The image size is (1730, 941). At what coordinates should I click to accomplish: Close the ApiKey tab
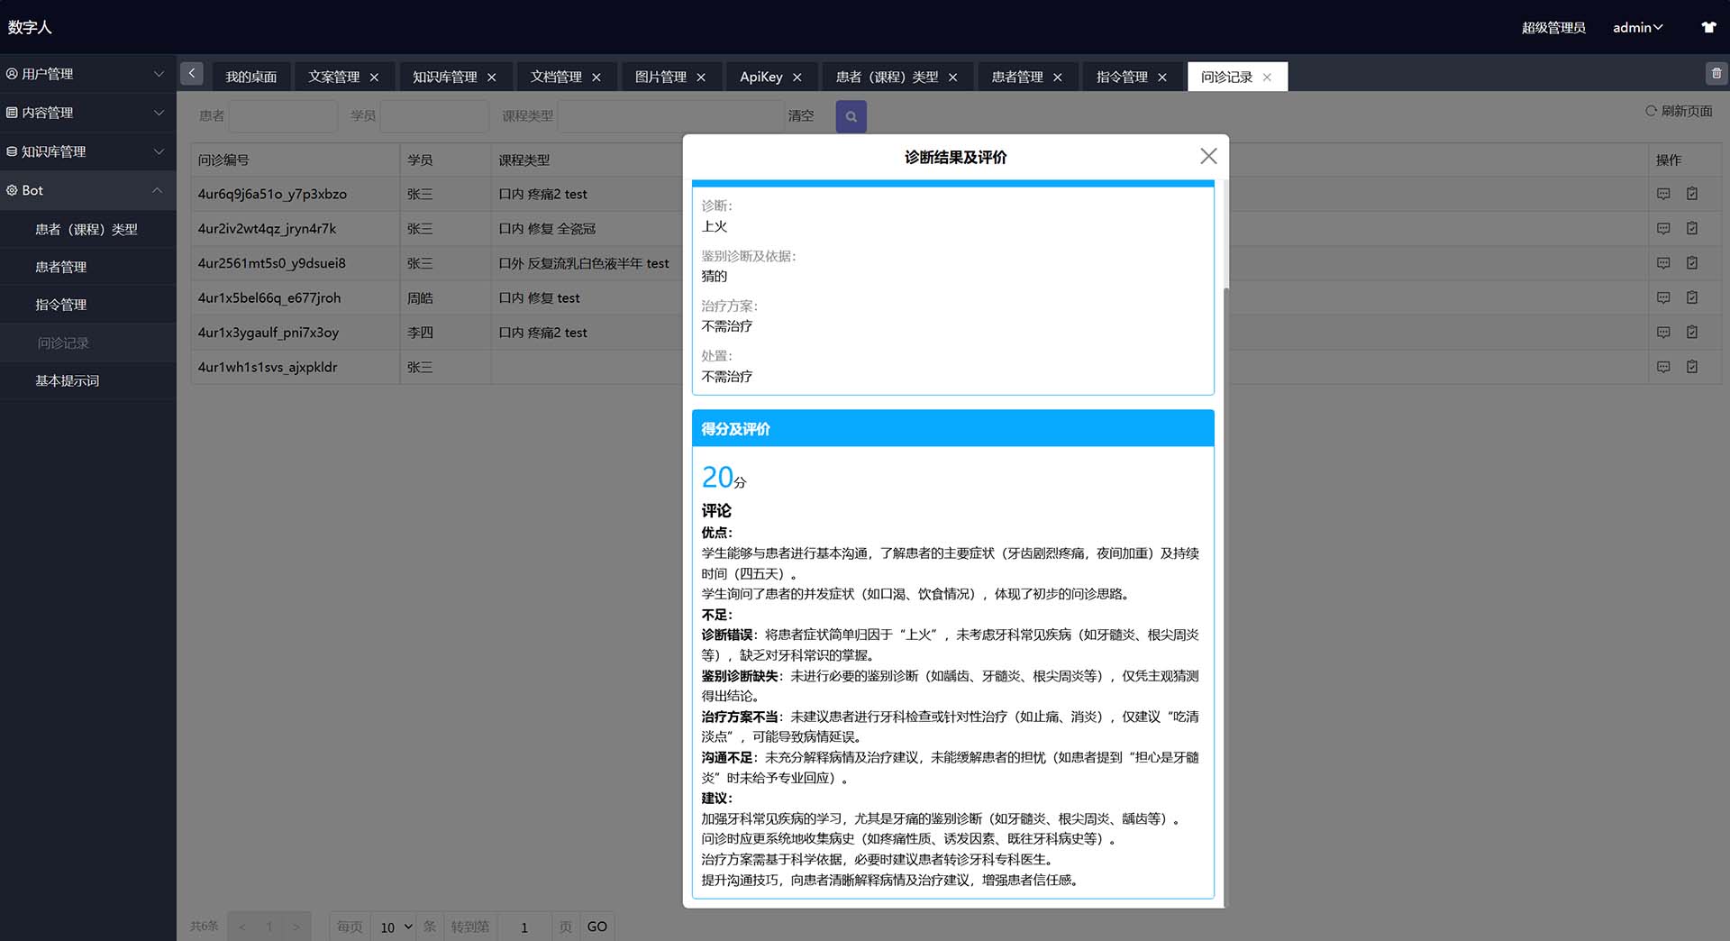pyautogui.click(x=797, y=78)
